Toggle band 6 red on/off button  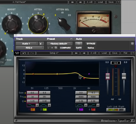coord(93,109)
